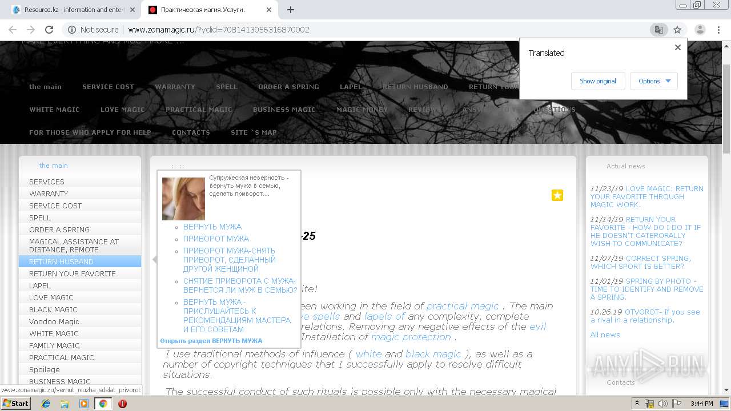Viewport: 731px width, 411px height.
Task: Click the woman thumbnail in the popup
Action: pos(183,199)
